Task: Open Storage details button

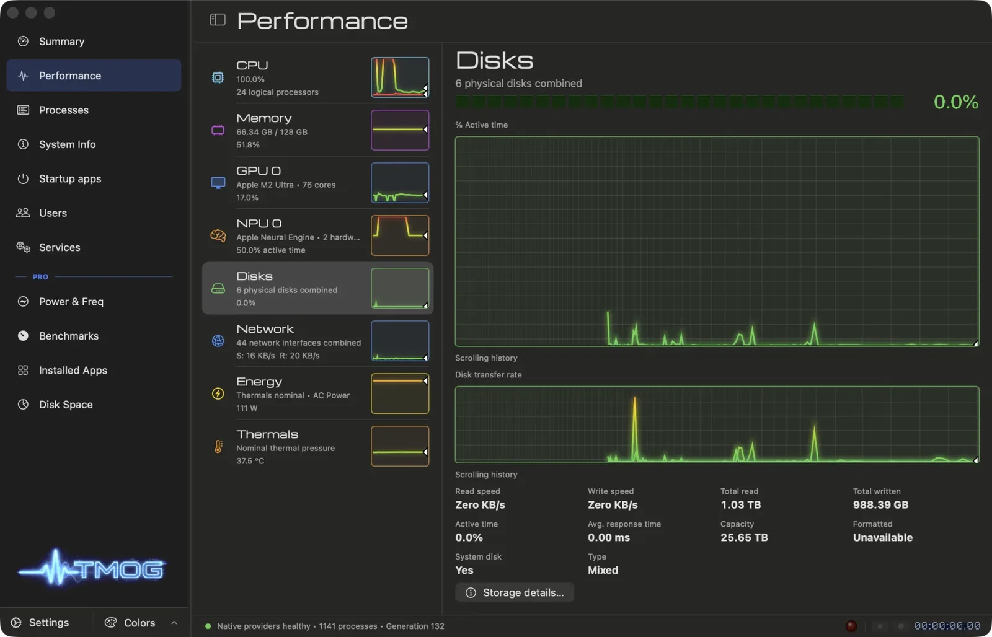Action: (515, 592)
